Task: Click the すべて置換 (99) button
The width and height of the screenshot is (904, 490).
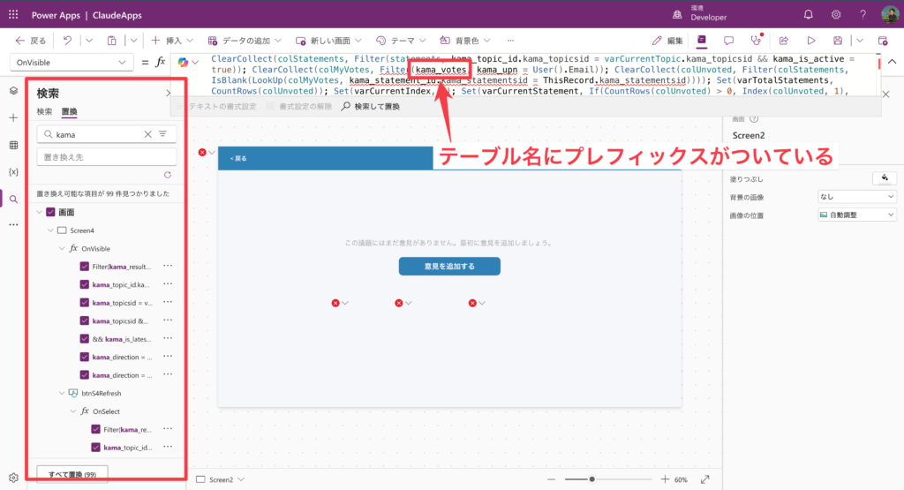Action: tap(72, 474)
